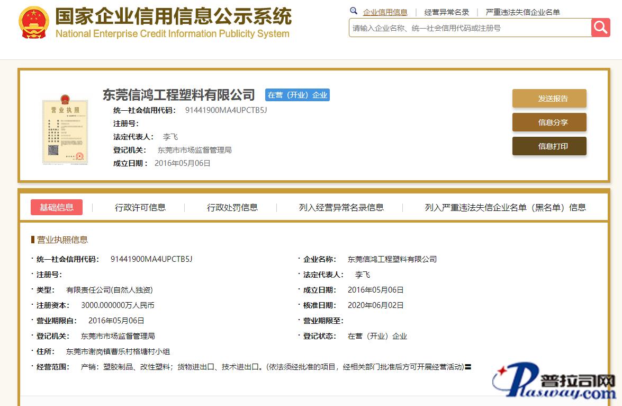
Task: Click the small magnifier icon beside 企业信用信息
Action: [354, 11]
